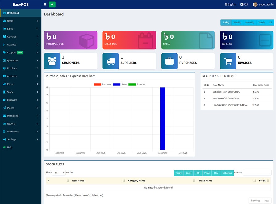This screenshot has height=204, width=276.
Task: Click the customers group icon tile
Action: [52, 61]
